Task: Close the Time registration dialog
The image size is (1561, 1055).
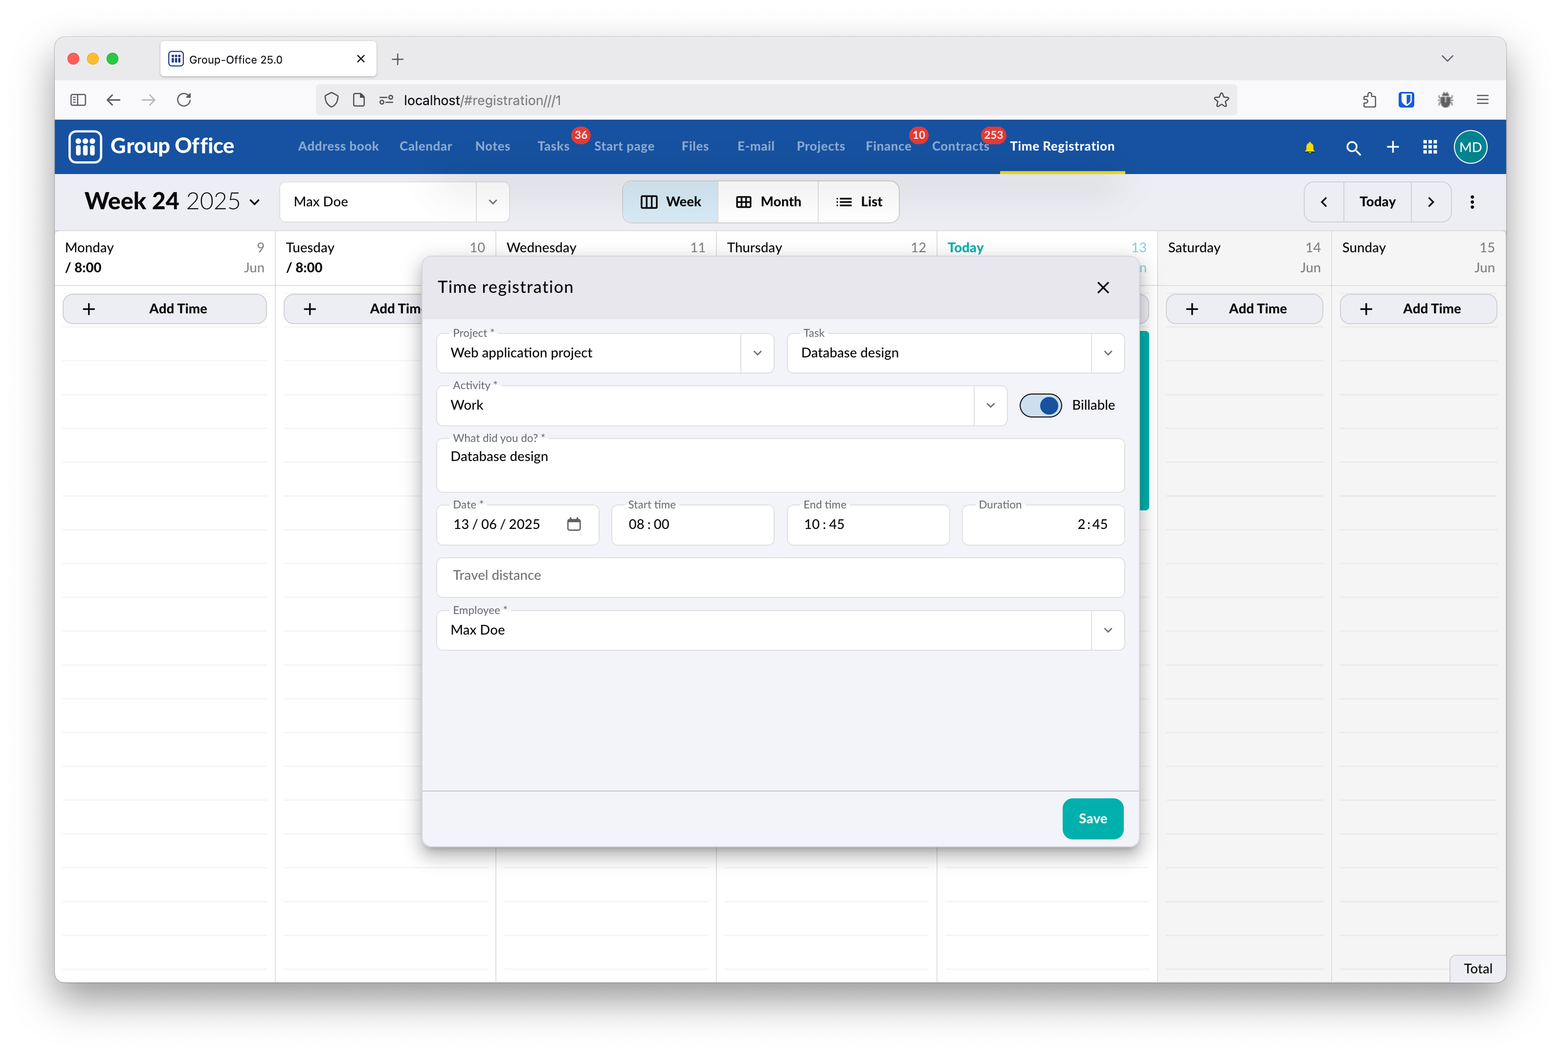Action: pos(1102,287)
